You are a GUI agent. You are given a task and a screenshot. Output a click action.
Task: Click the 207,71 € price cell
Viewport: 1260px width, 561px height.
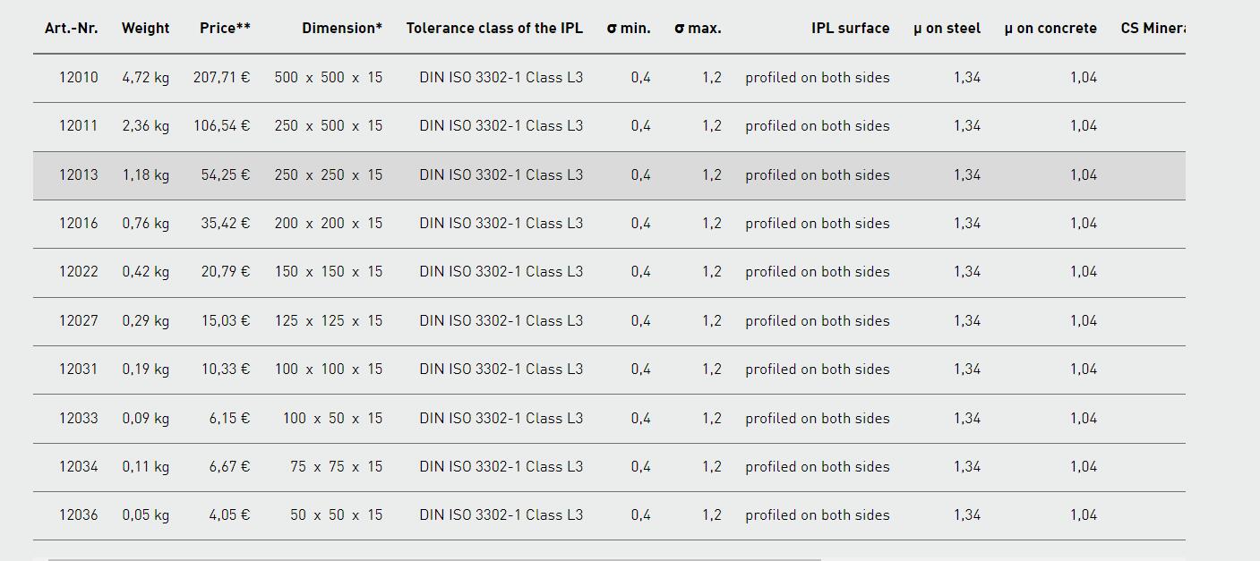pos(222,78)
